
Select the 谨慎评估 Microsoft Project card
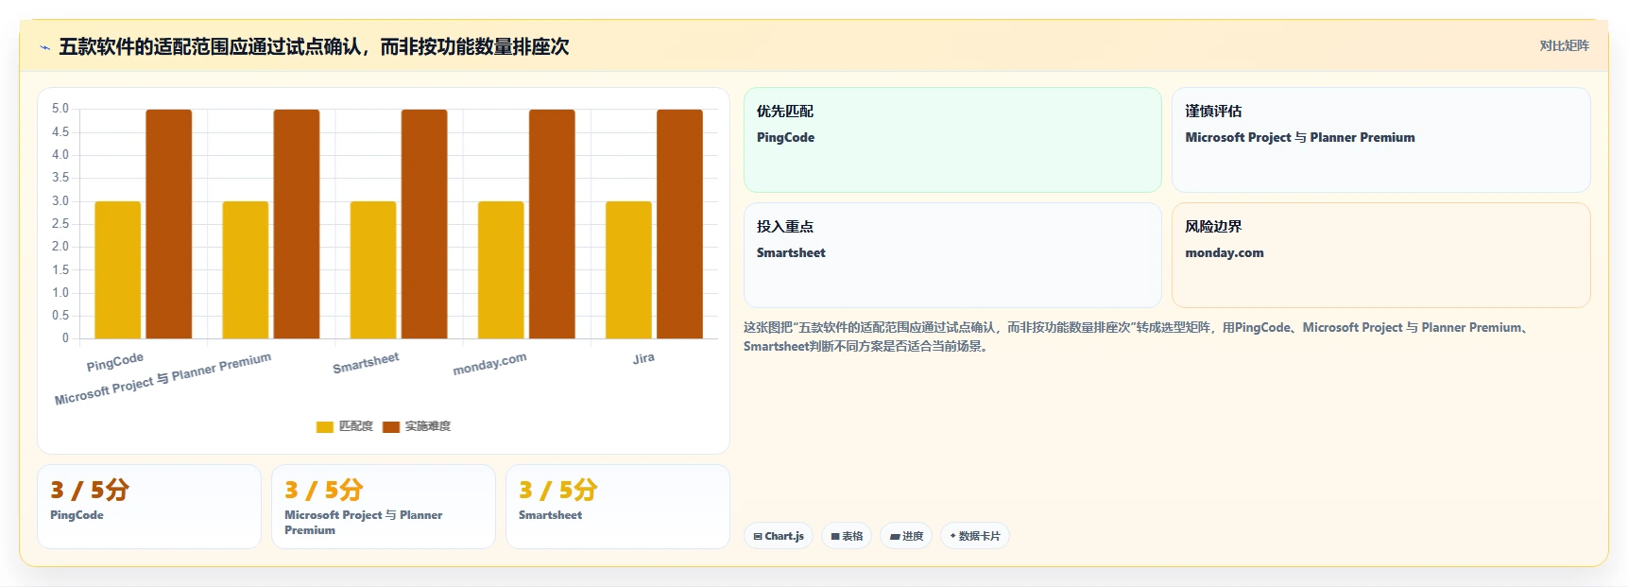[1380, 140]
